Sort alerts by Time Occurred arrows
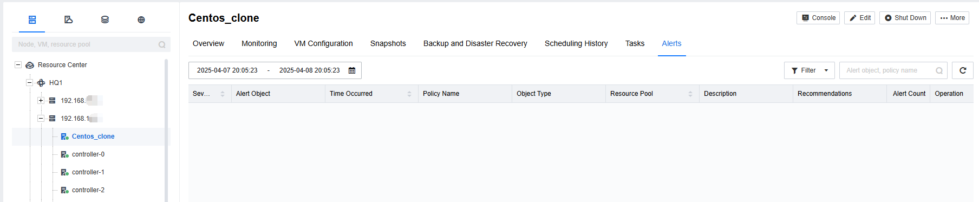The width and height of the screenshot is (979, 202). point(409,94)
